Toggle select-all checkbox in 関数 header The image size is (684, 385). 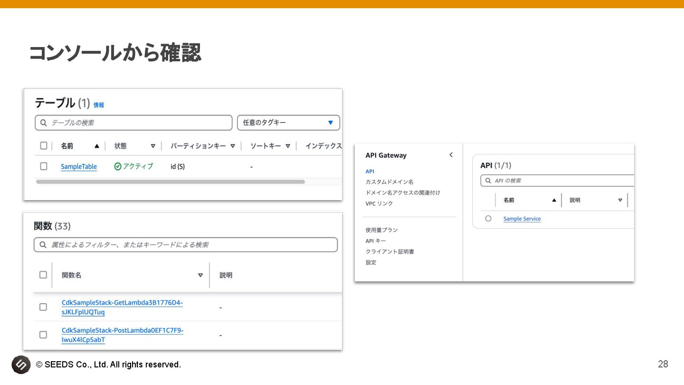(x=43, y=275)
